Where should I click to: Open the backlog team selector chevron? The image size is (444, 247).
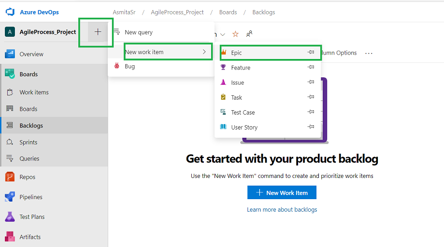coord(223,34)
